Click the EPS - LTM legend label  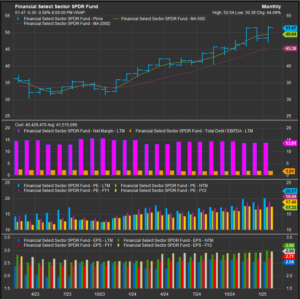[x=68, y=240]
